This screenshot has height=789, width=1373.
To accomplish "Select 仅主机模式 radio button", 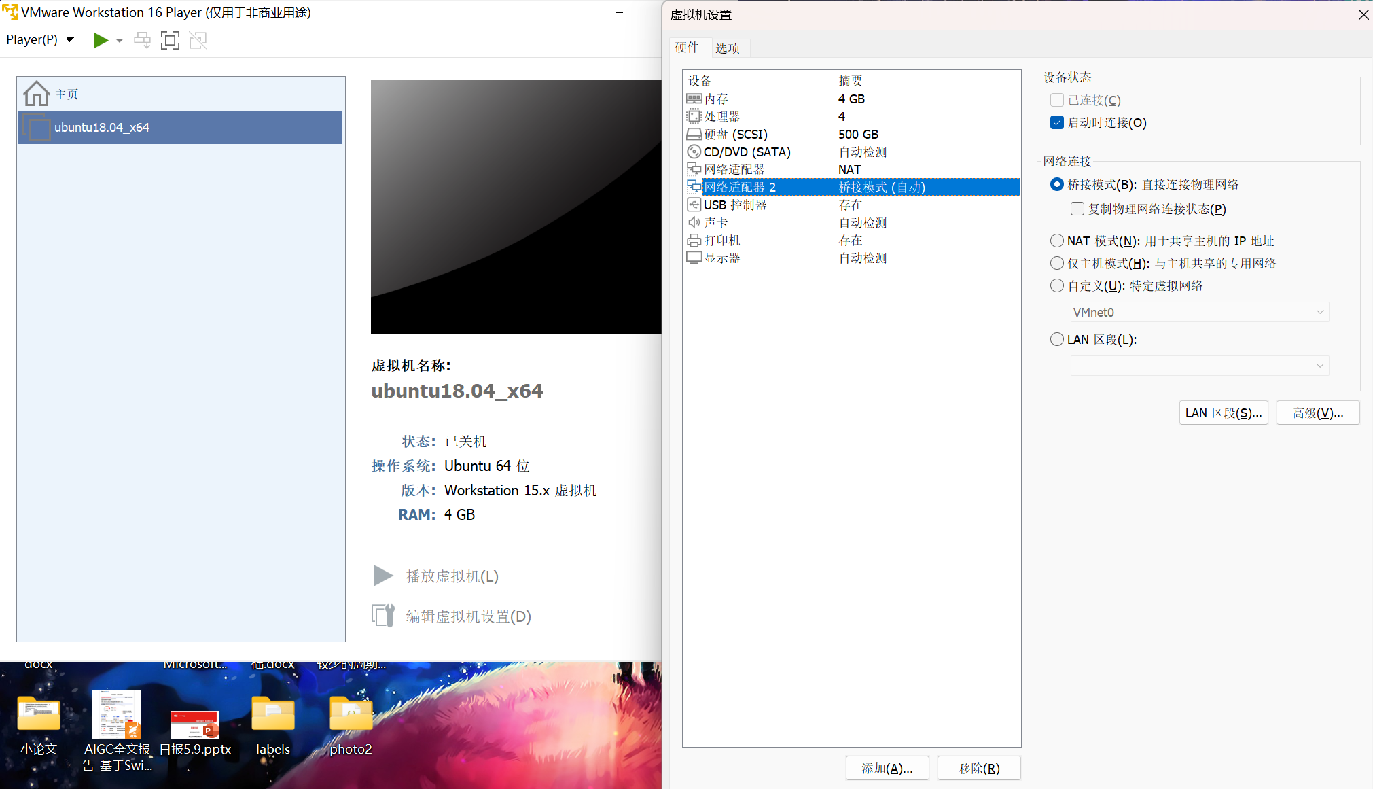I will [1057, 263].
